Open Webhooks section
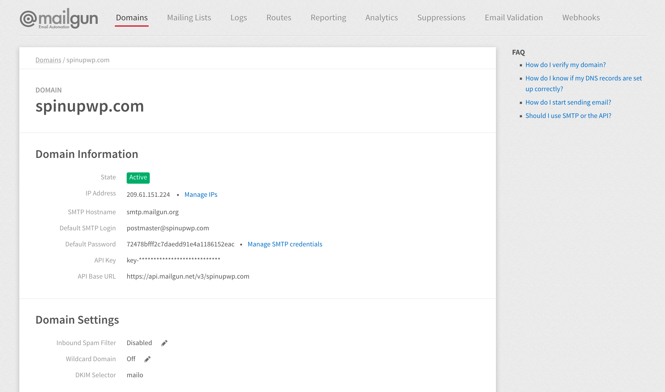This screenshot has height=392, width=665. (x=581, y=17)
